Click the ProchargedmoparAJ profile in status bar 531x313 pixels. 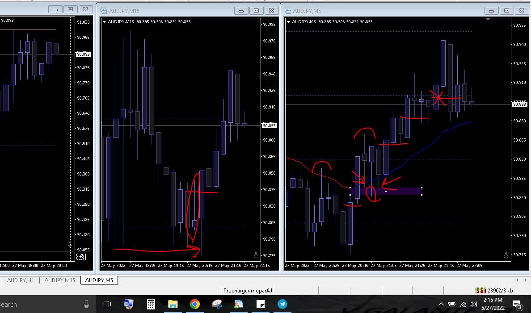(x=248, y=290)
